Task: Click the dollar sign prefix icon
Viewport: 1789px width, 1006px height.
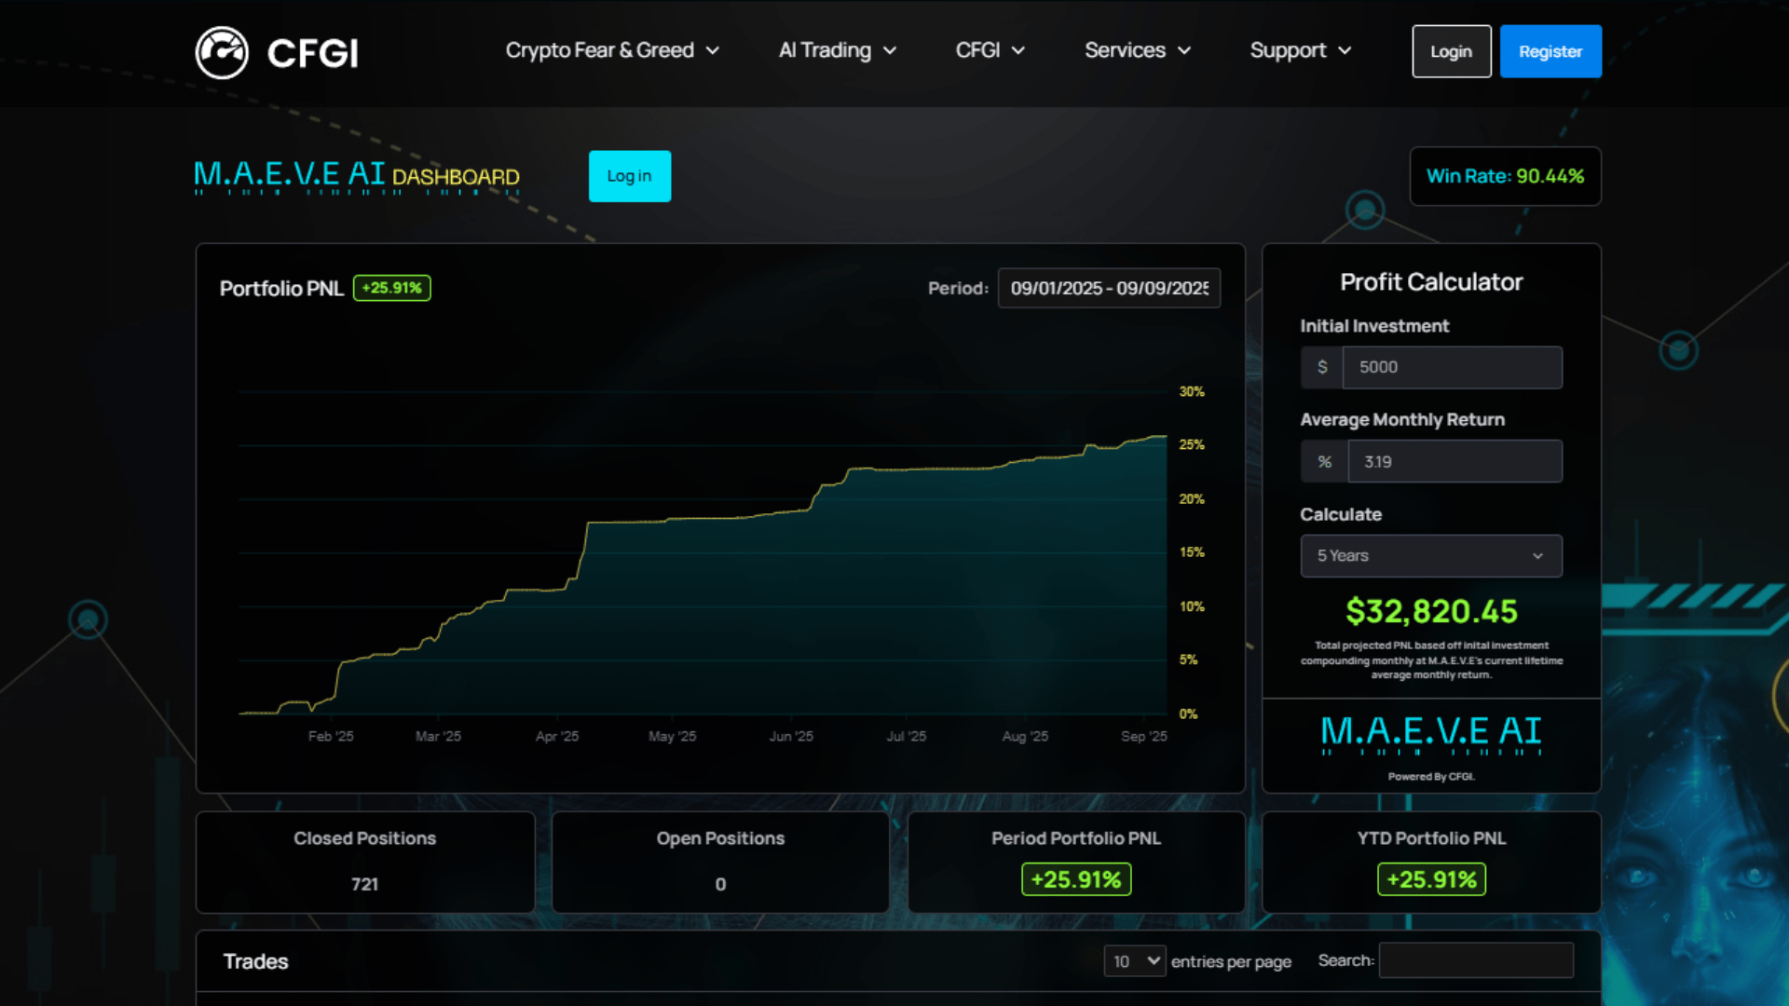Action: click(1321, 367)
